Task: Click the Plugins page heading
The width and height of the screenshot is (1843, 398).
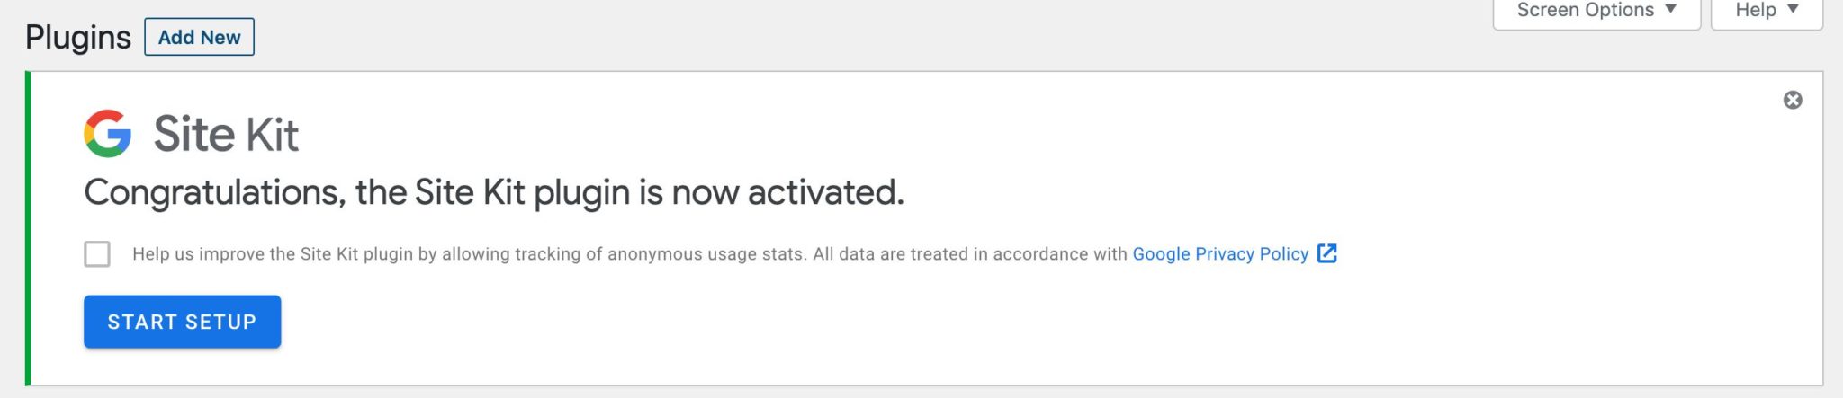Action: click(78, 37)
